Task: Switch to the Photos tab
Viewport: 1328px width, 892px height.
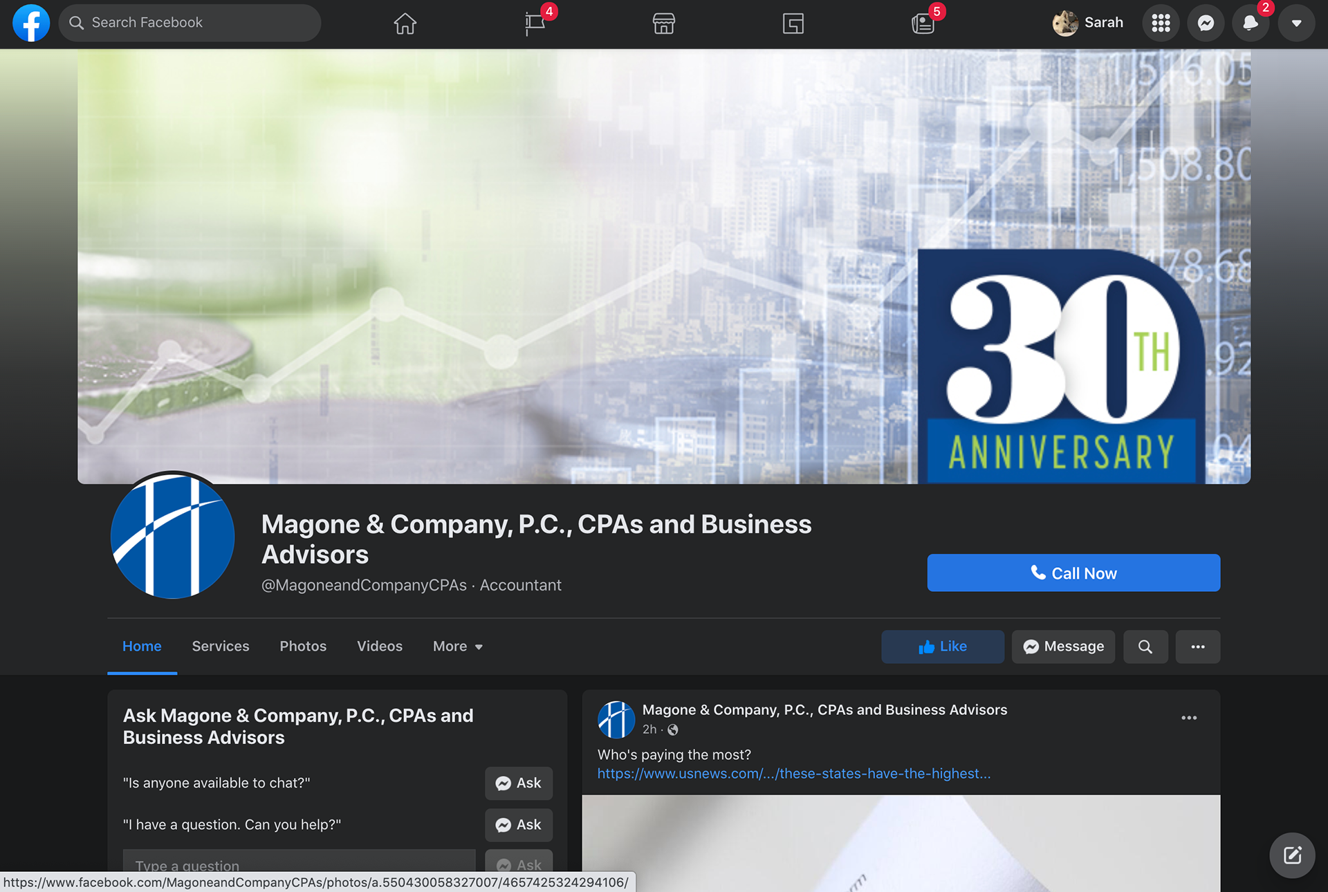Action: [303, 646]
